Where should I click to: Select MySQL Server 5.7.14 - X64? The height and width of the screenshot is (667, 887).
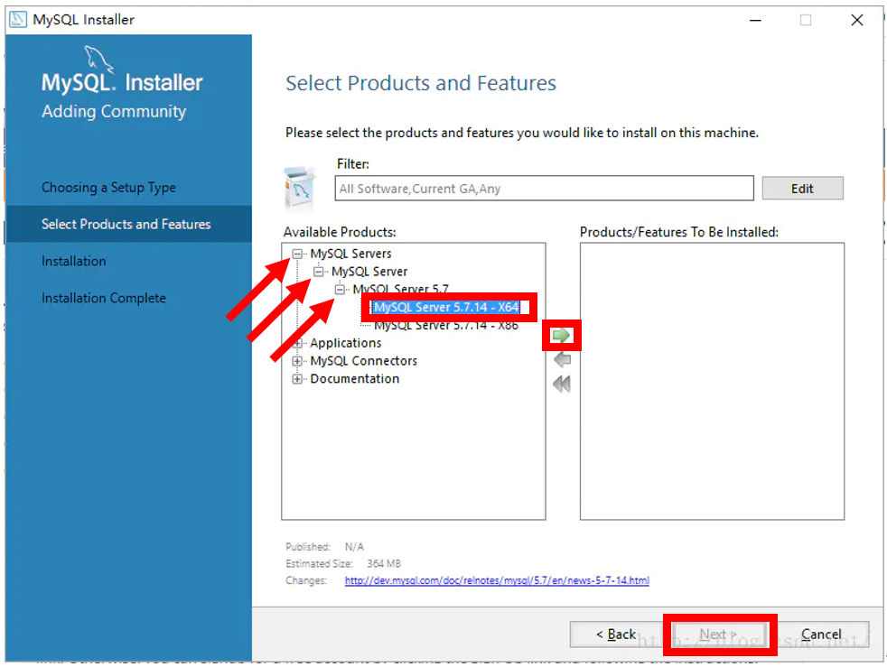point(445,307)
